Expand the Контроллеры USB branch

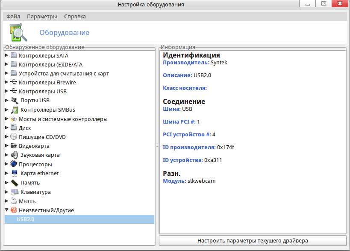pyautogui.click(x=7, y=91)
